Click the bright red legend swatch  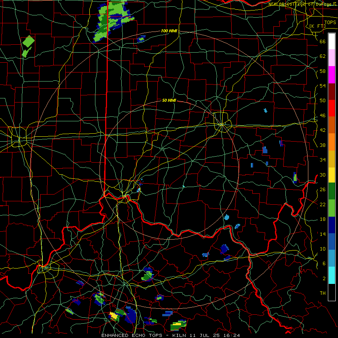point(332,108)
